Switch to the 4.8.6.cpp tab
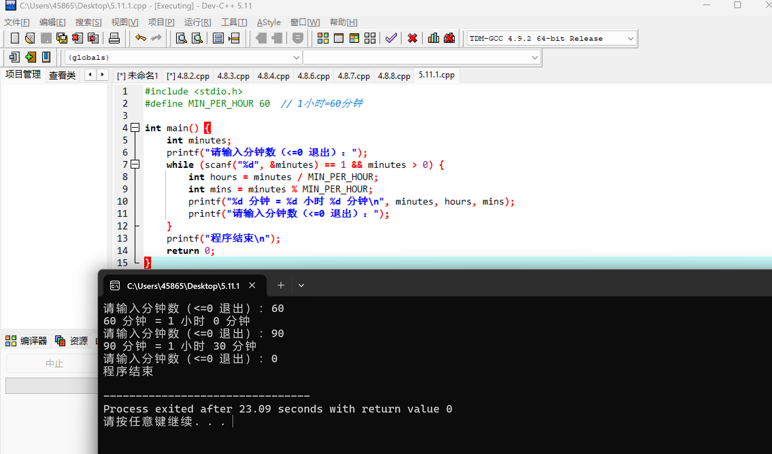The width and height of the screenshot is (772, 454). (x=313, y=76)
